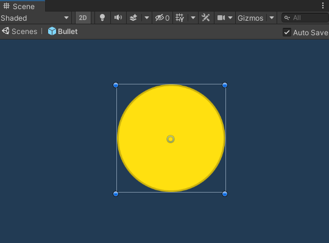Image resolution: width=329 pixels, height=243 pixels.
Task: Toggle scene lighting lightbulb icon
Action: click(x=102, y=18)
